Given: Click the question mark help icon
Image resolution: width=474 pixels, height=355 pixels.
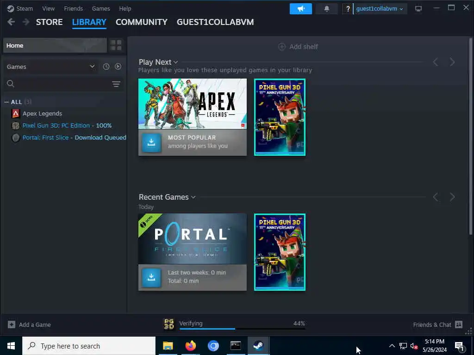Looking at the screenshot, I should [348, 9].
